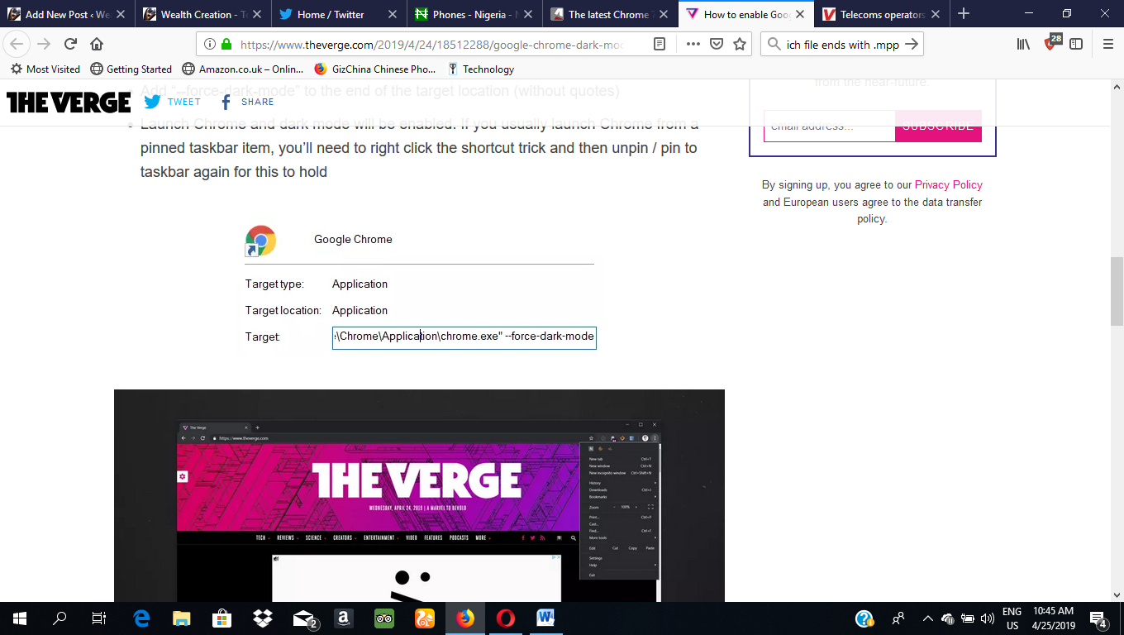Viewport: 1124px width, 635px height.
Task: Open the Firefox home page
Action: [97, 45]
